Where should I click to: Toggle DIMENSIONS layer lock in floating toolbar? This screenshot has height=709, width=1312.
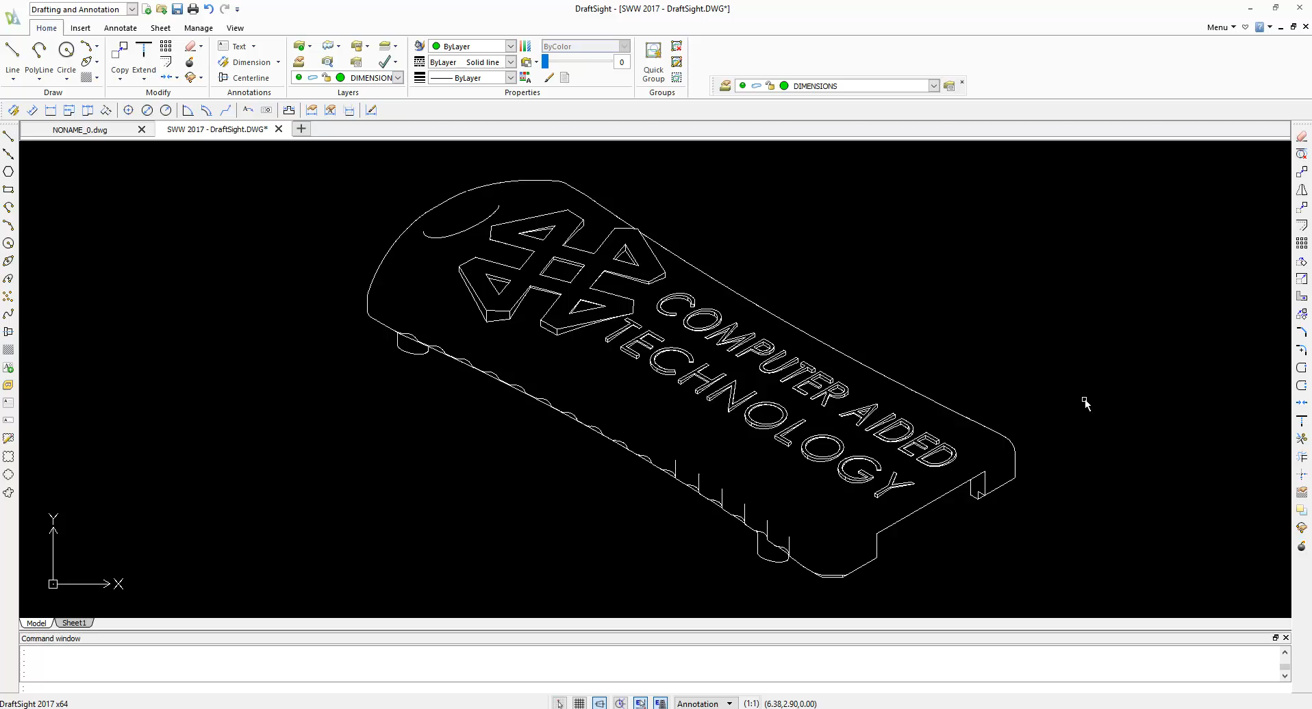coord(770,86)
